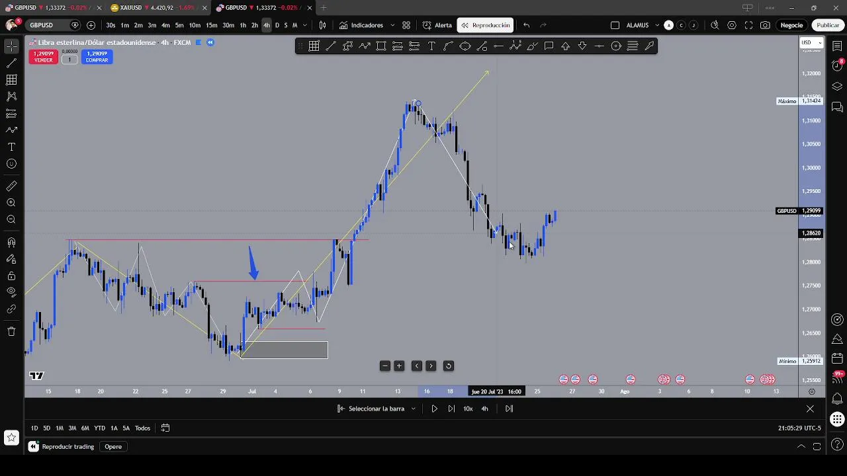Open the patterns tool in left sidebar
This screenshot has width=847, height=476.
[11, 97]
